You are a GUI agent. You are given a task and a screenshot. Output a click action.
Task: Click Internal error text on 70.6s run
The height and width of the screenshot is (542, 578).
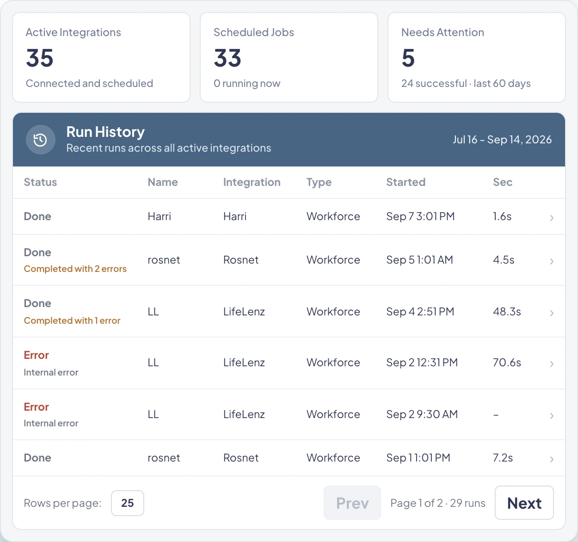click(x=51, y=372)
